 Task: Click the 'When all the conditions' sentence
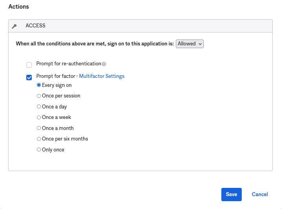[94, 44]
